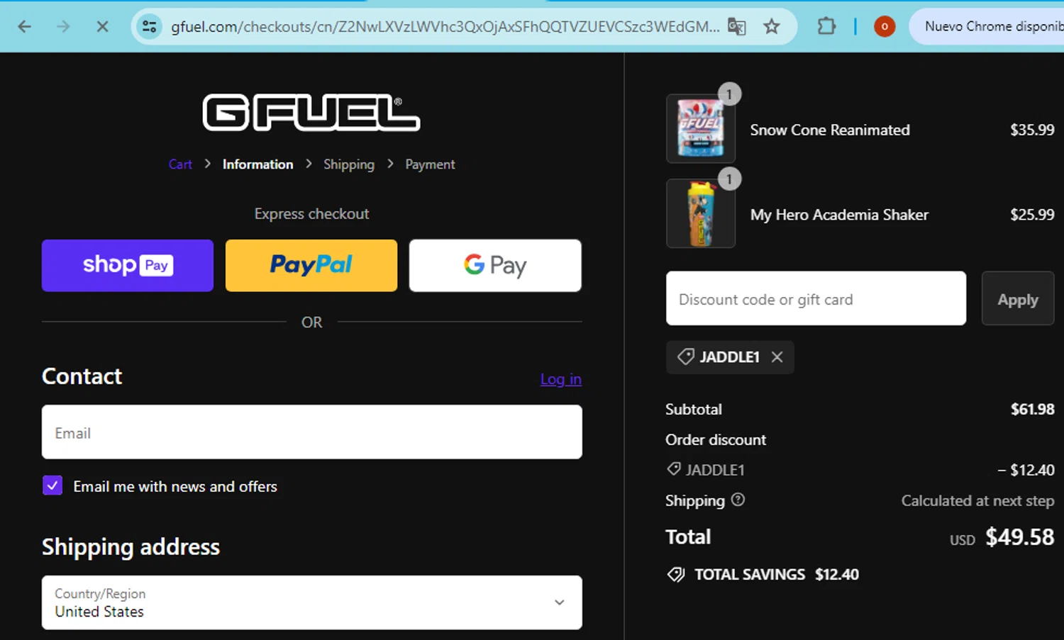This screenshot has height=640, width=1064.
Task: Click the G FUEL logo
Action: (x=311, y=113)
